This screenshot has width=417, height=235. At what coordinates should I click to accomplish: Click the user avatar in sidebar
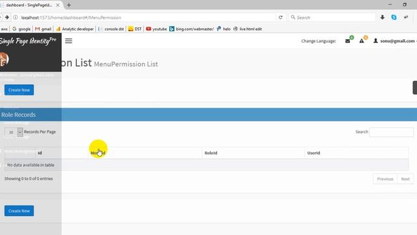tap(4, 59)
